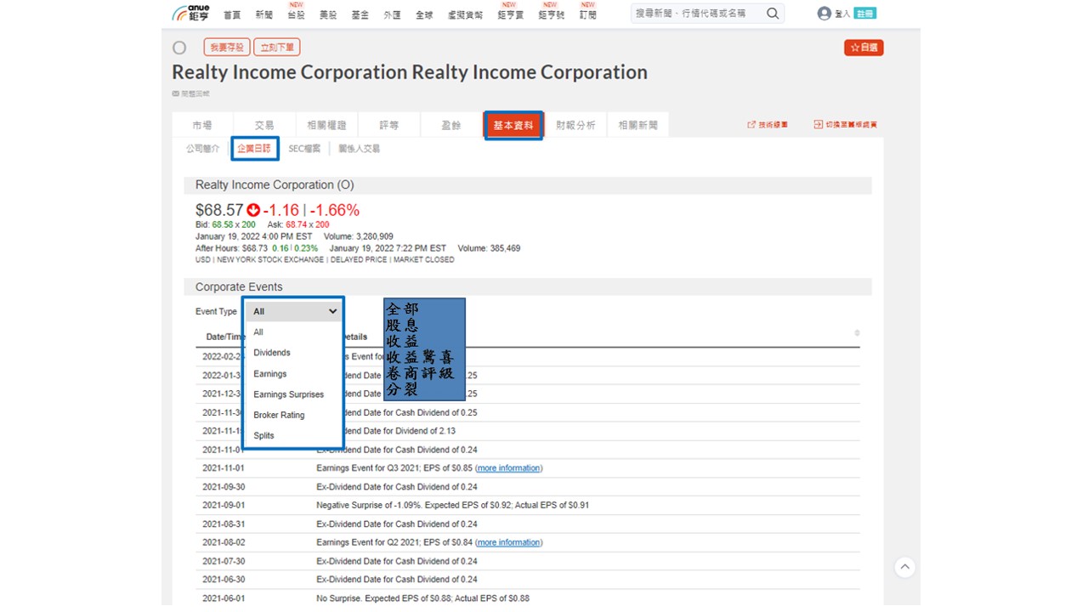Viewport: 1088px width, 612px height.
Task: Click the 問題回報 link
Action: click(191, 93)
